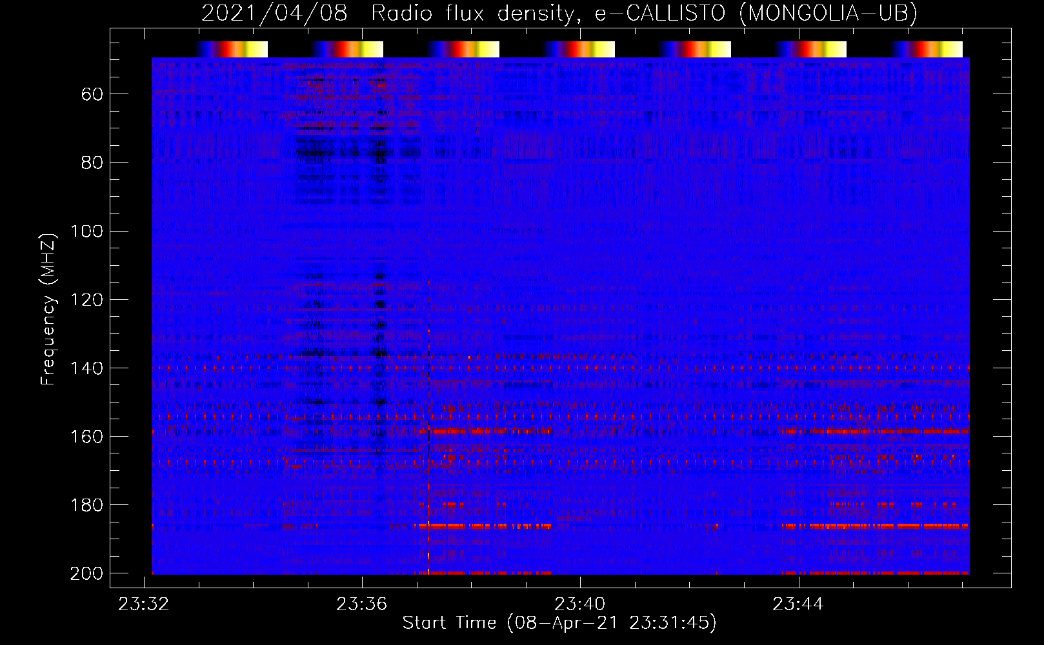Click the 200 frequency tick label
1044x645 pixels.
pos(86,573)
